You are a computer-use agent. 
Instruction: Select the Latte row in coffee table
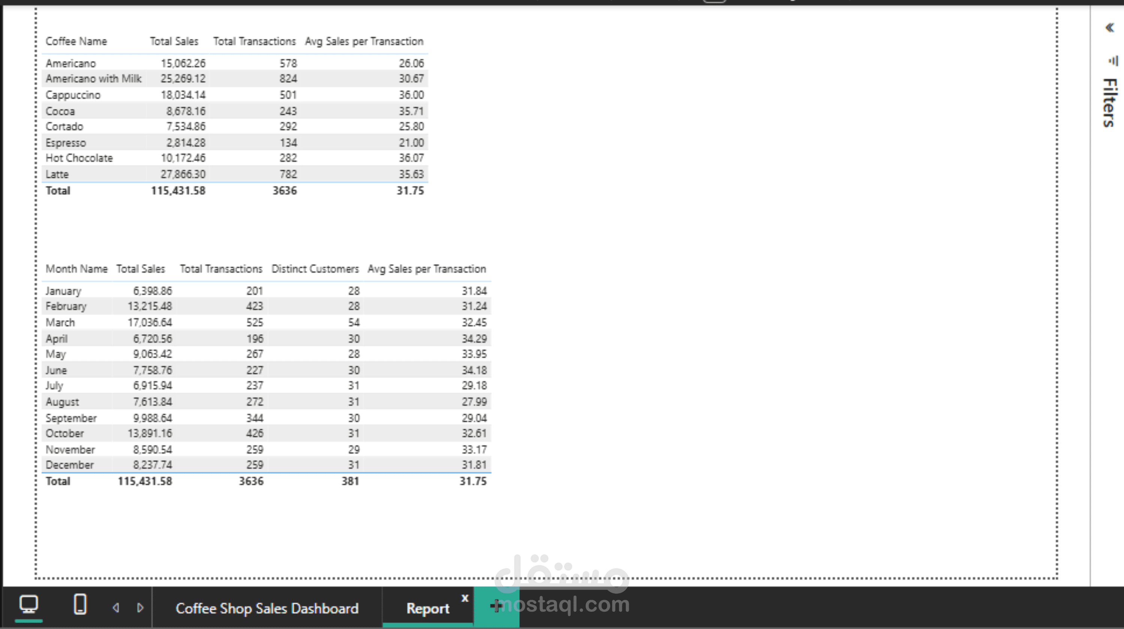tap(57, 174)
